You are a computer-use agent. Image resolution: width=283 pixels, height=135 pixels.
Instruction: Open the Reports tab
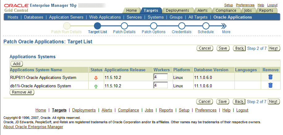pyautogui.click(x=266, y=11)
